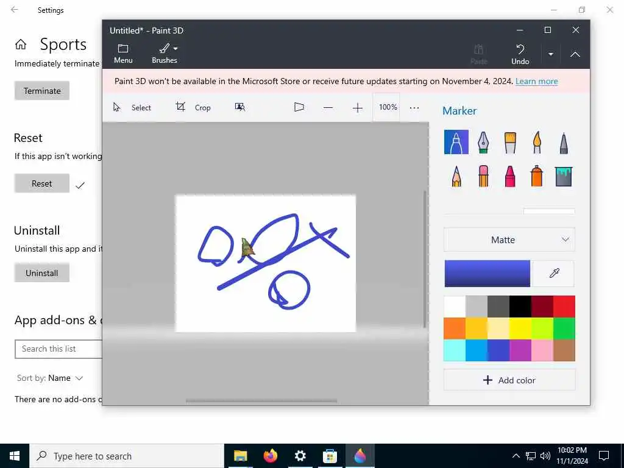
Task: Open the Windows Start menu
Action: [x=15, y=456]
